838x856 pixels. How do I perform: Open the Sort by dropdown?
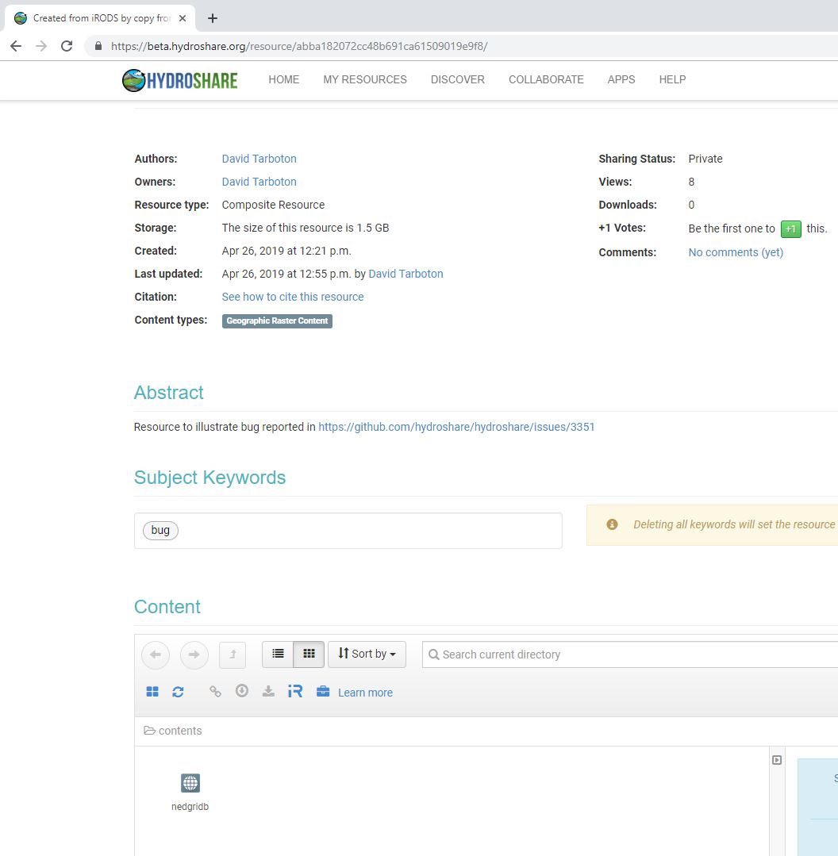(367, 654)
